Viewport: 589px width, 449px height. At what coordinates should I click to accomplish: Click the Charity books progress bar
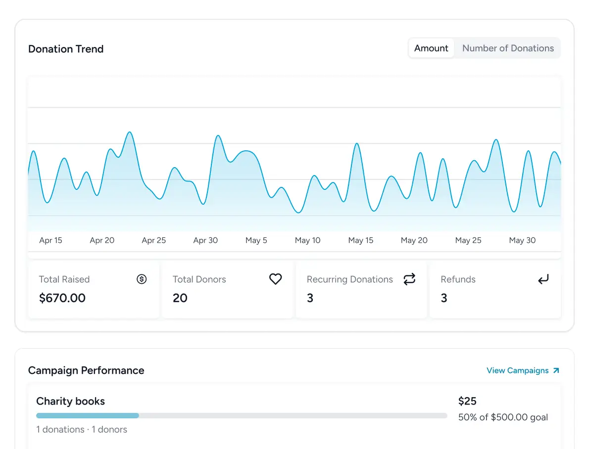(242, 415)
